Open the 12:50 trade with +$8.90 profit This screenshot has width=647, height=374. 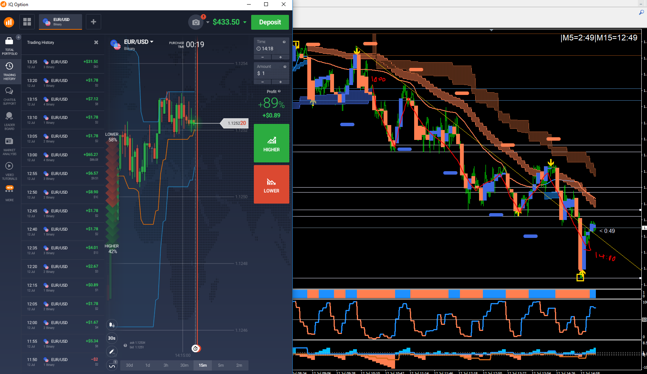(63, 194)
